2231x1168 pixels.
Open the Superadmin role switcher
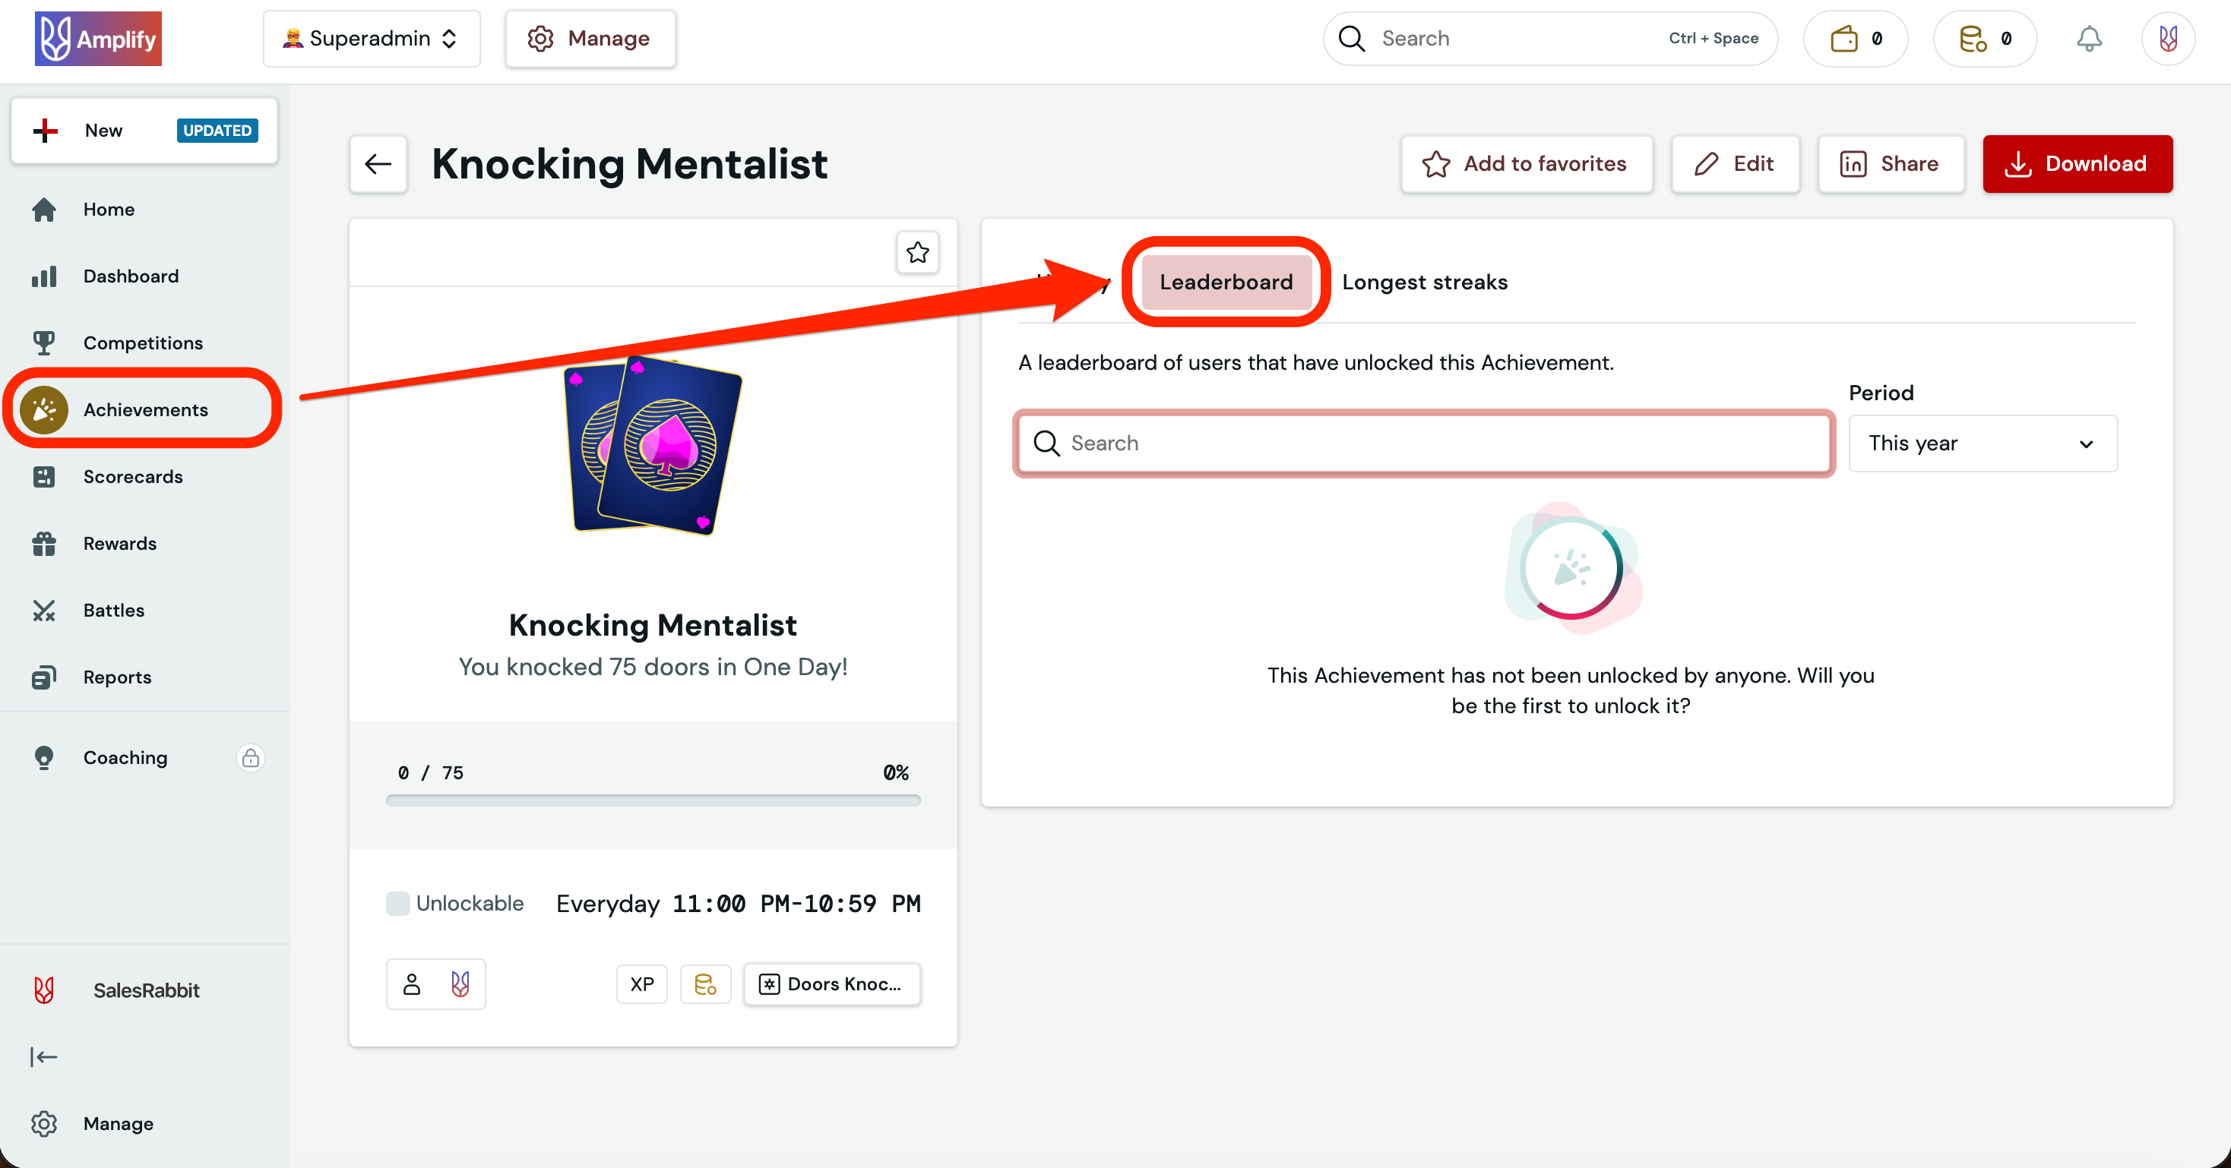click(371, 39)
